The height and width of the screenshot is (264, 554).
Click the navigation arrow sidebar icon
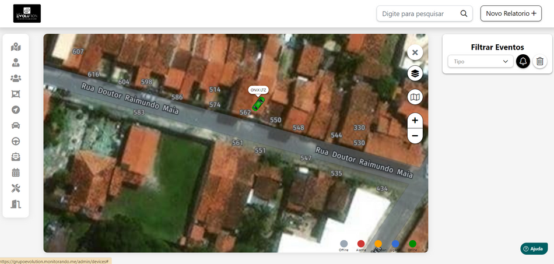click(x=16, y=110)
